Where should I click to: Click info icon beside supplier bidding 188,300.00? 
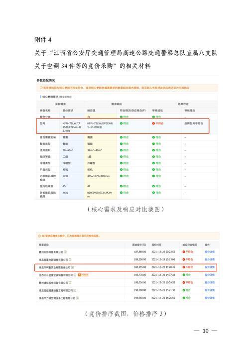pos(70,259)
